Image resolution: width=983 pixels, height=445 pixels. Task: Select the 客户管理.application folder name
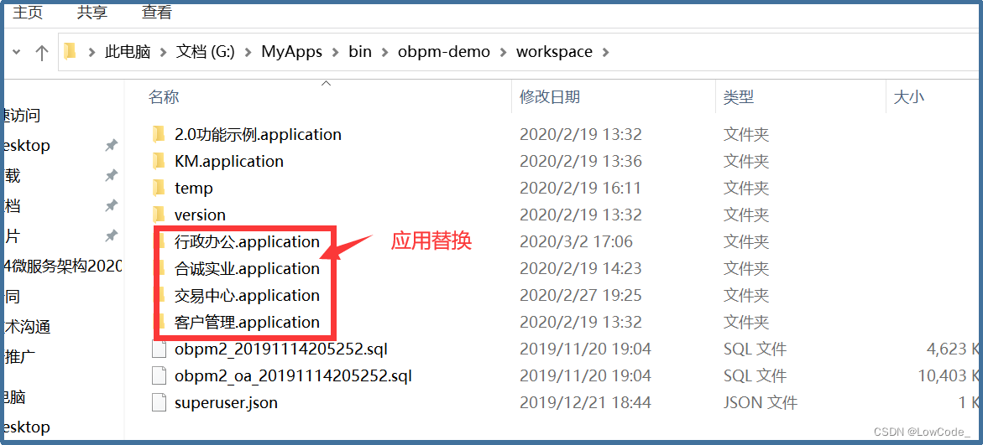[x=247, y=323]
